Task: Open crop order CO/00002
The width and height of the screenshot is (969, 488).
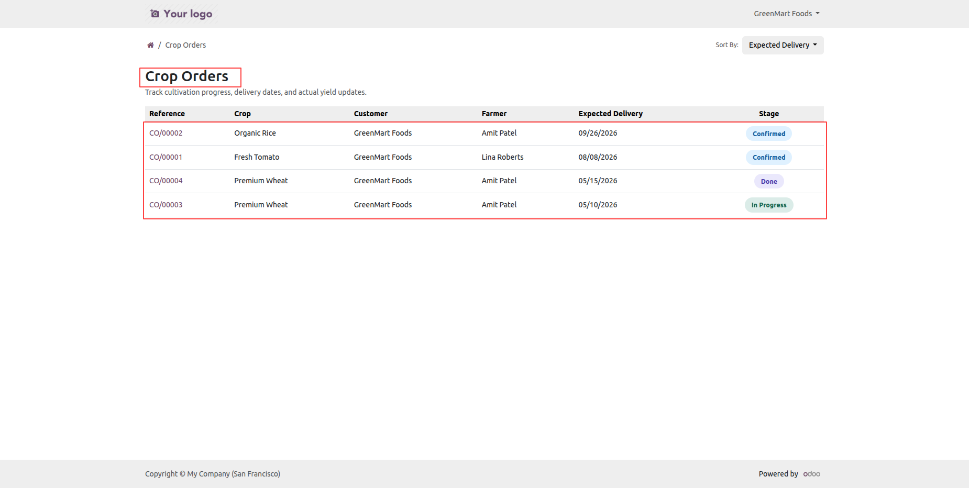Action: [166, 133]
